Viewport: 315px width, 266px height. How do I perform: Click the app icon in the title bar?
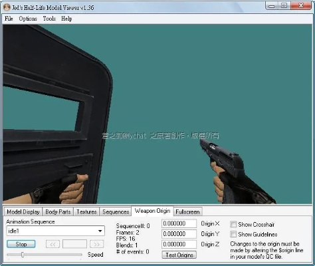[x=7, y=7]
